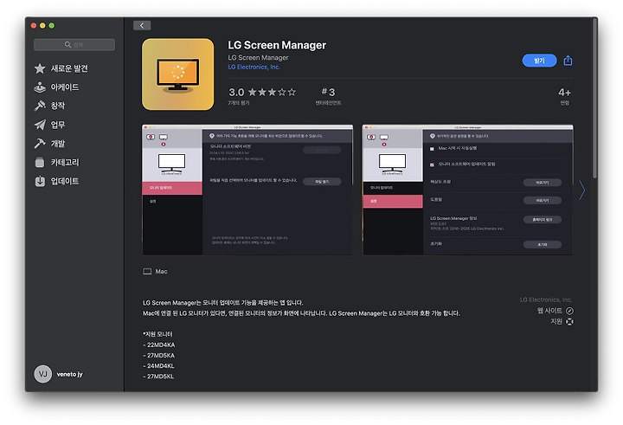The width and height of the screenshot is (623, 425).
Task: Click the Mac display icon
Action: tap(147, 272)
